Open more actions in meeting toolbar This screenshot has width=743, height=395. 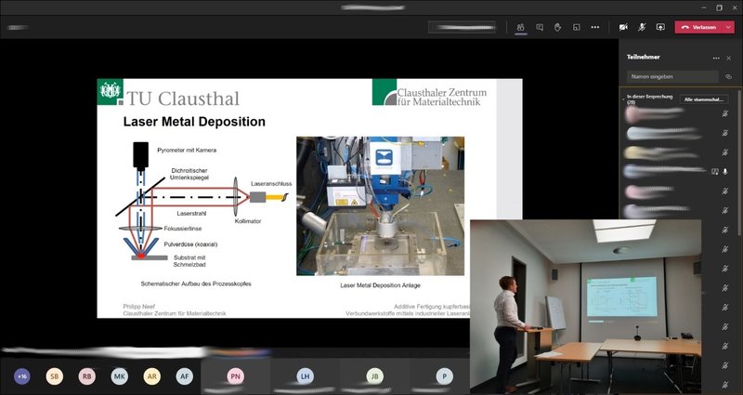[x=595, y=27]
